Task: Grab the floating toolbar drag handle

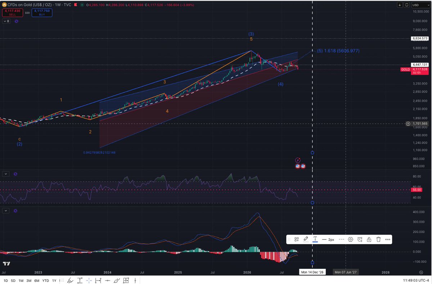Action: (x=289, y=239)
